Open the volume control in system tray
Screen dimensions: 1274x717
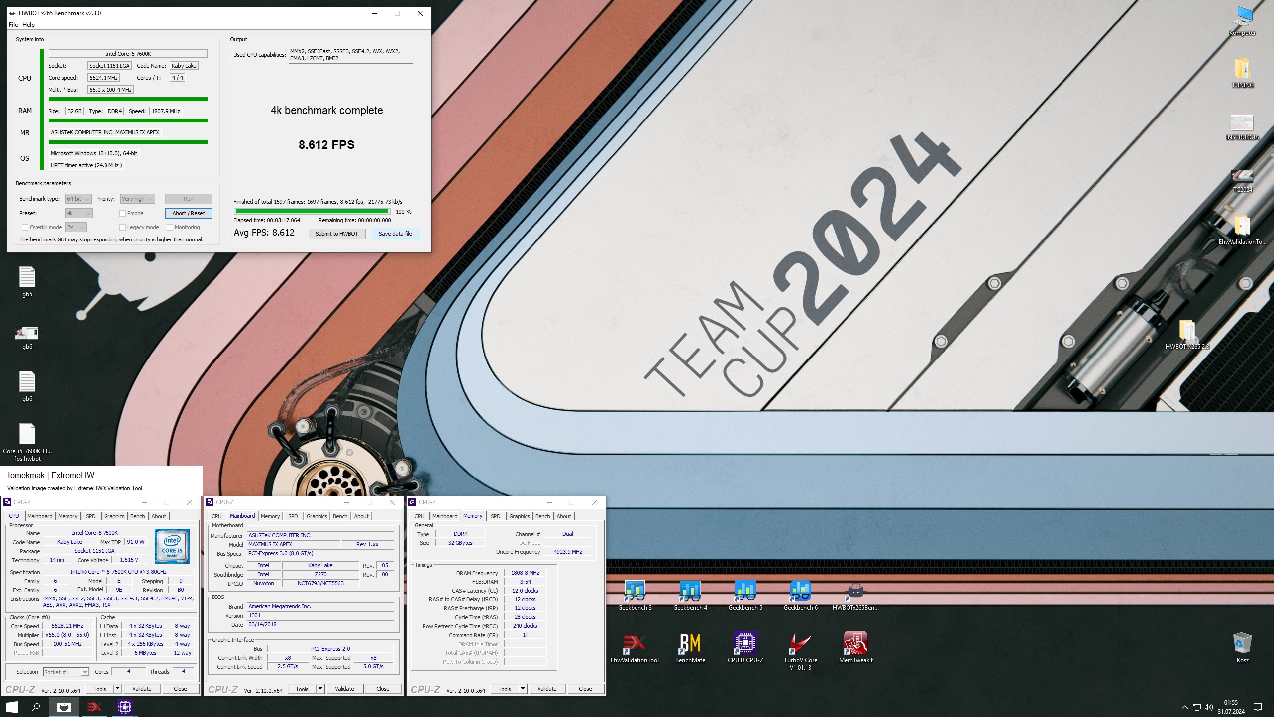(1209, 707)
